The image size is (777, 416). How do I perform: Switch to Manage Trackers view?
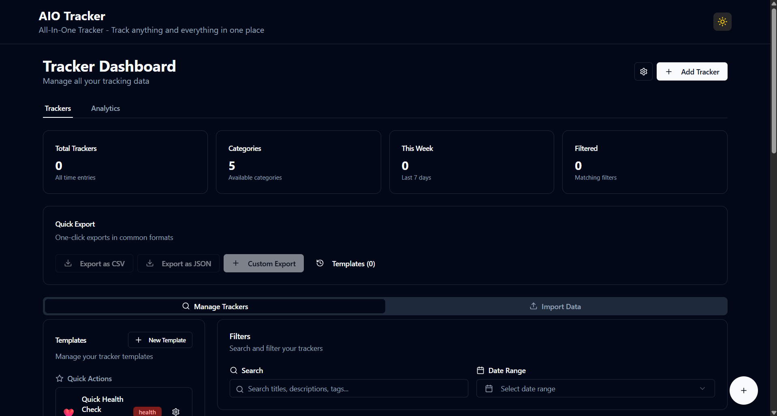tap(215, 306)
